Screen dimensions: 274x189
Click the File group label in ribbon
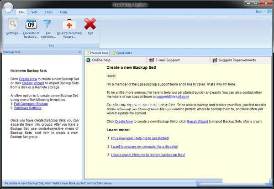coord(51,46)
